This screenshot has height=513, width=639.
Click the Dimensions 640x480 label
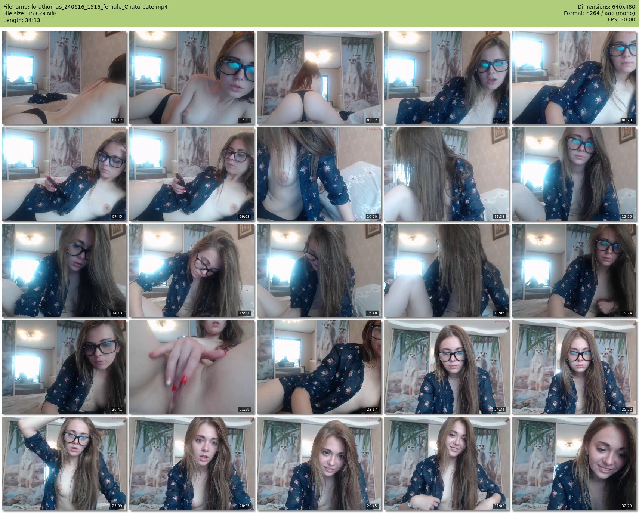606,7
